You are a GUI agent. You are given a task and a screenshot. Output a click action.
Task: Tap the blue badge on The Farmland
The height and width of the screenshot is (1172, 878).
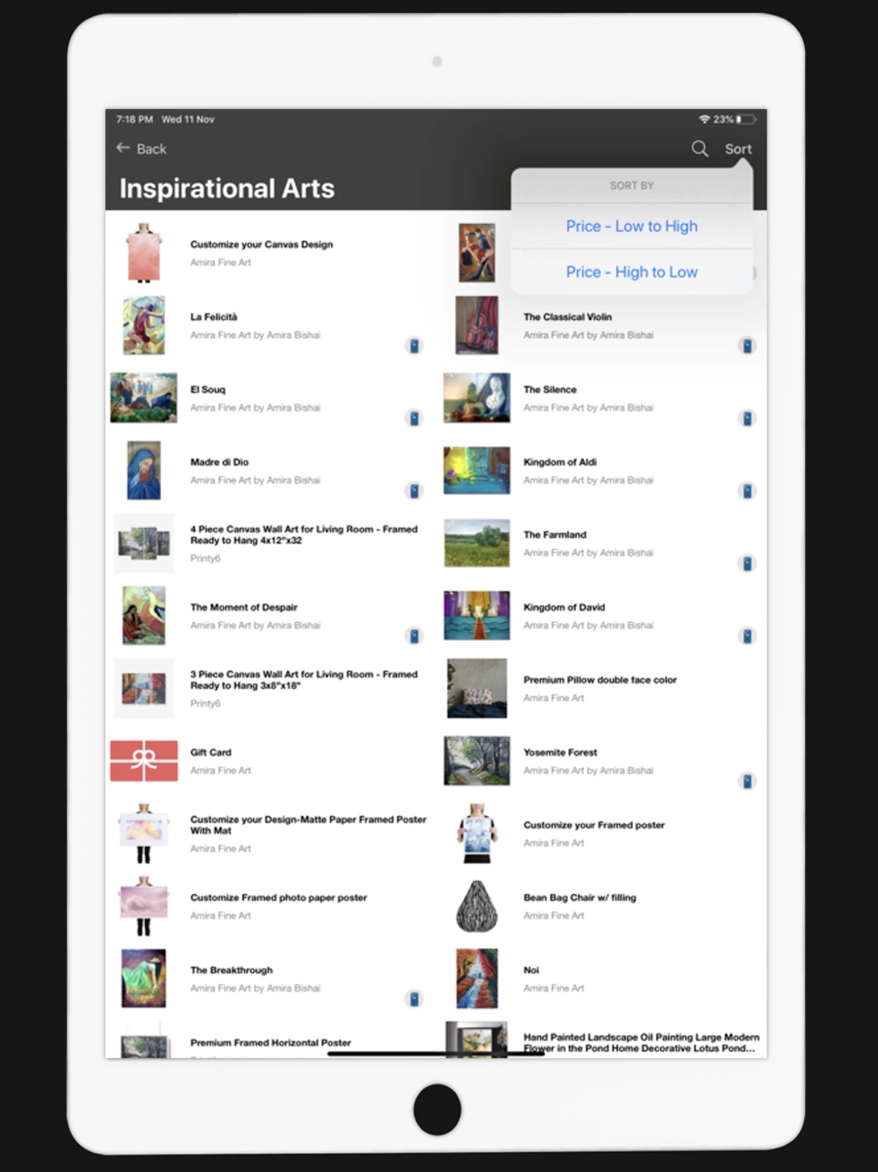click(x=747, y=563)
